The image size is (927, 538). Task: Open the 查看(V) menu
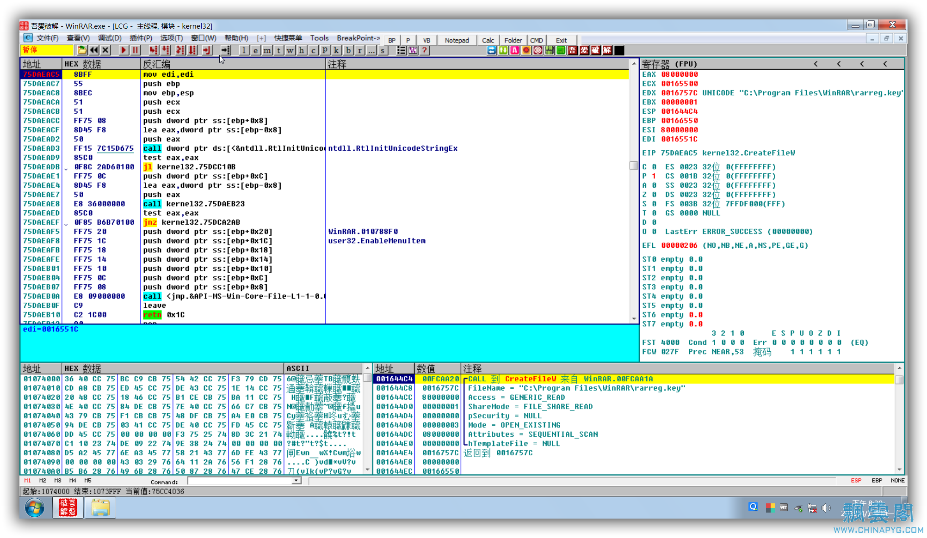click(78, 38)
